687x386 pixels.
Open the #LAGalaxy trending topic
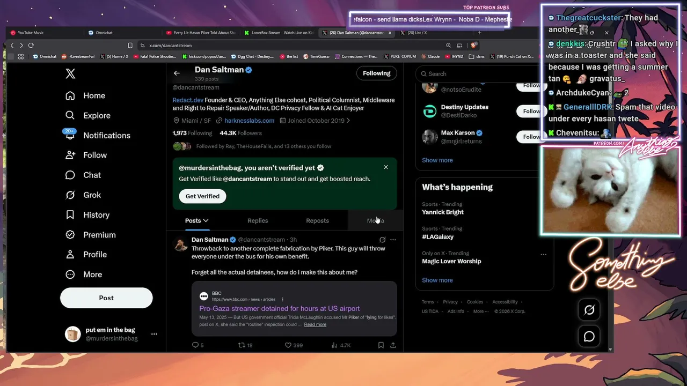[x=437, y=237]
